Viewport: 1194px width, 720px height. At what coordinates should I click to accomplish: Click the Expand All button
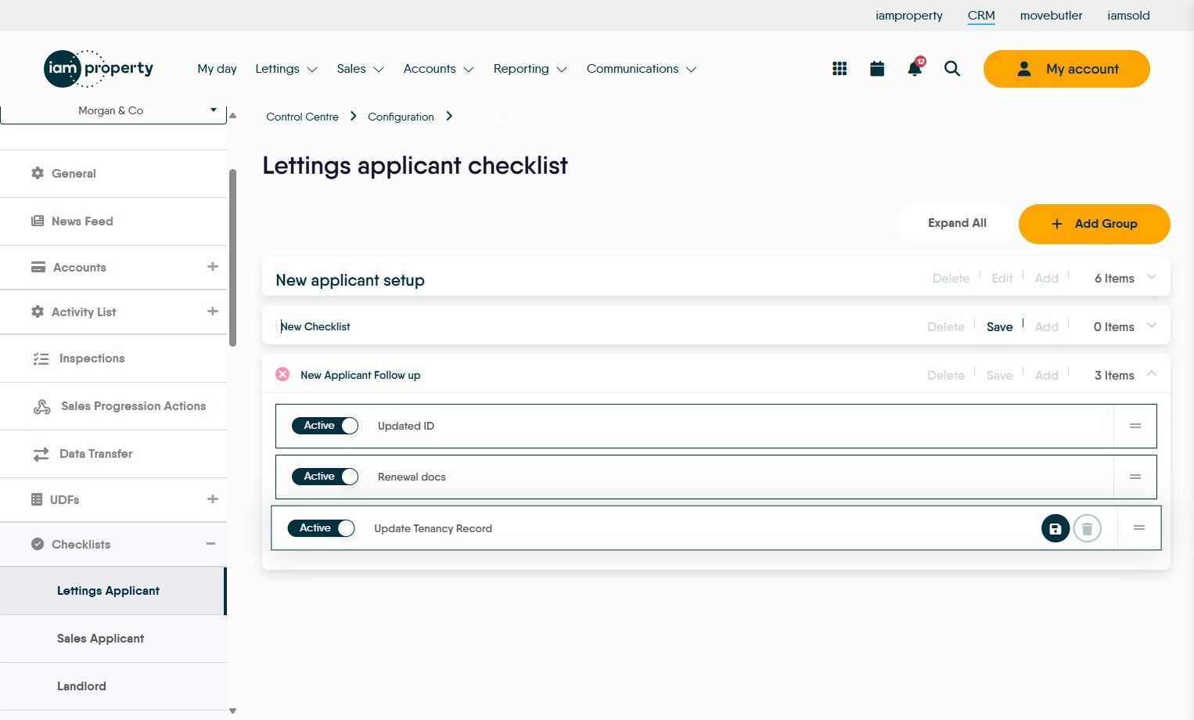click(x=957, y=224)
